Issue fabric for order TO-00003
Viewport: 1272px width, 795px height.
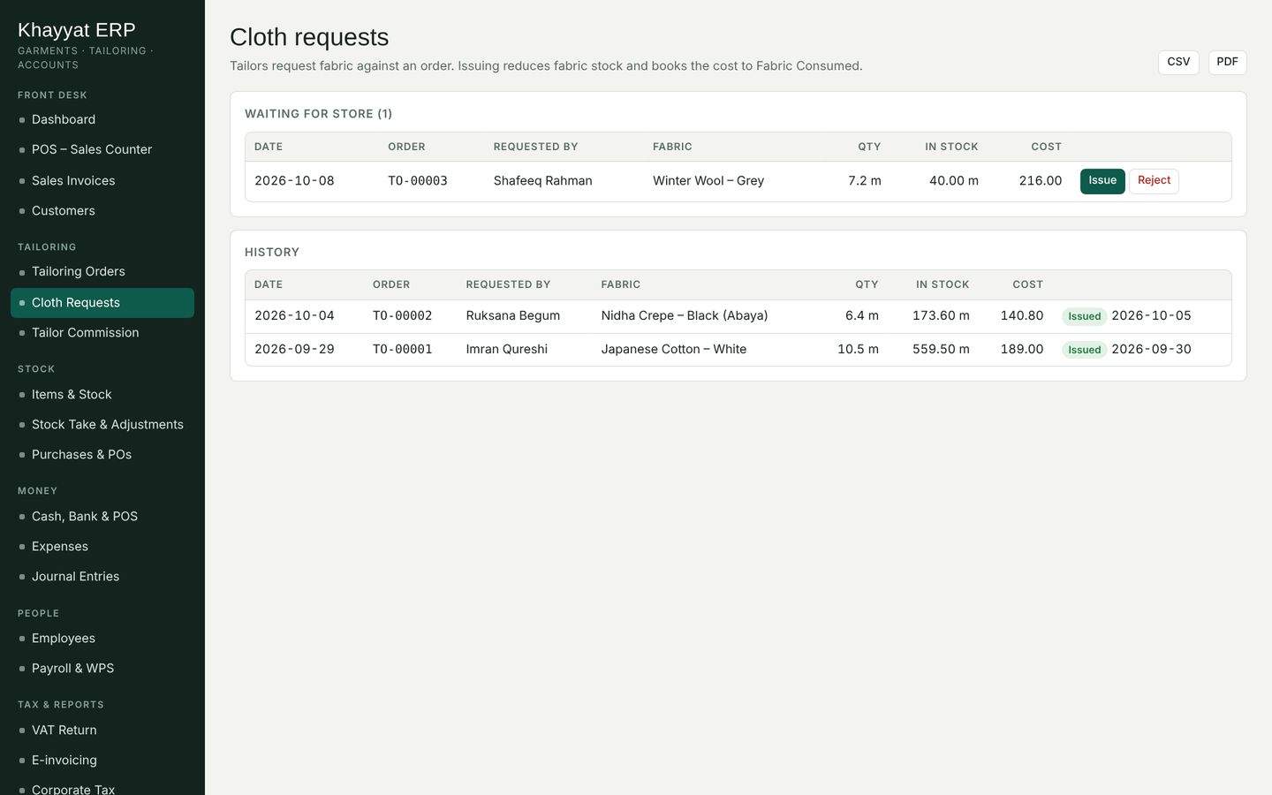click(1102, 181)
